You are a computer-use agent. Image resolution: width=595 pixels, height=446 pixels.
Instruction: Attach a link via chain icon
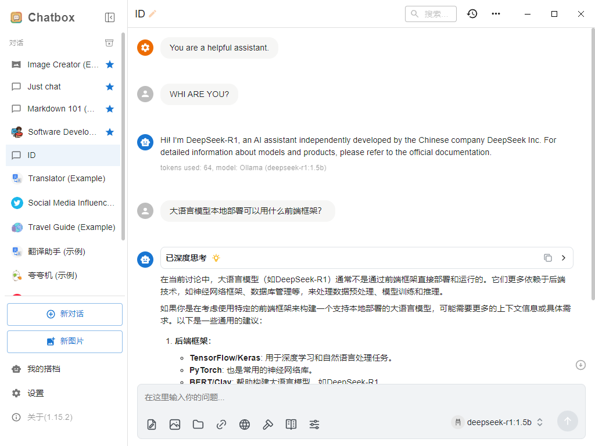pyautogui.click(x=221, y=425)
